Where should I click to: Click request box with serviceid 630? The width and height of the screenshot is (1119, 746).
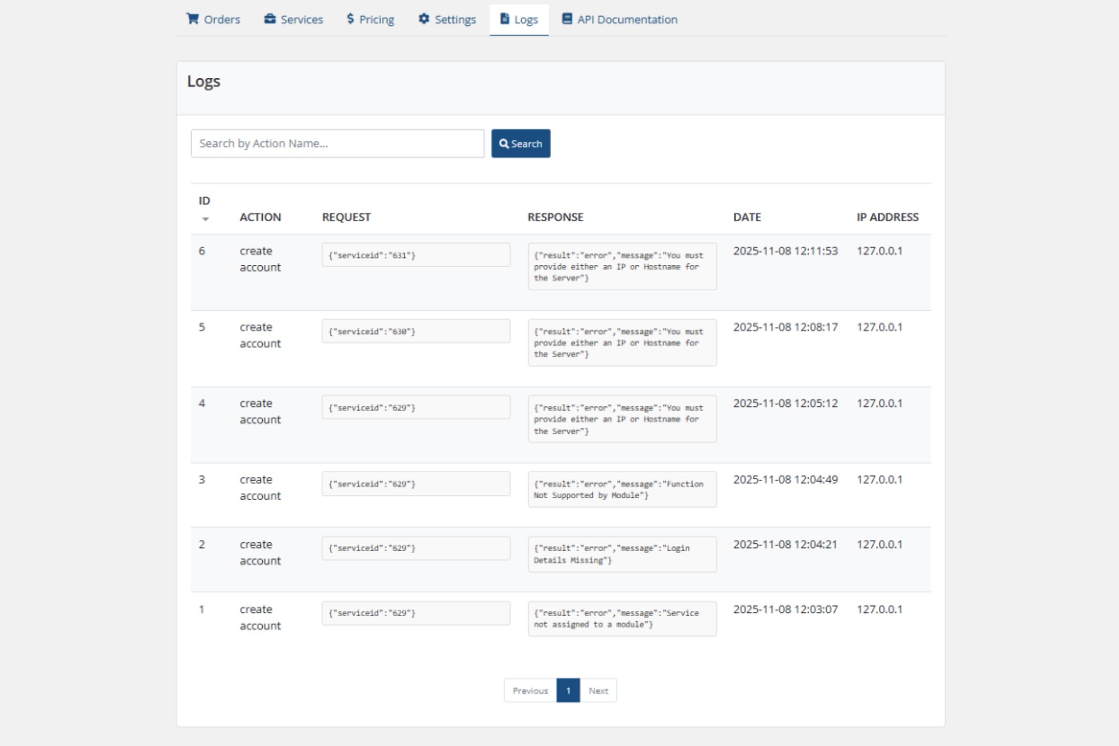[416, 331]
